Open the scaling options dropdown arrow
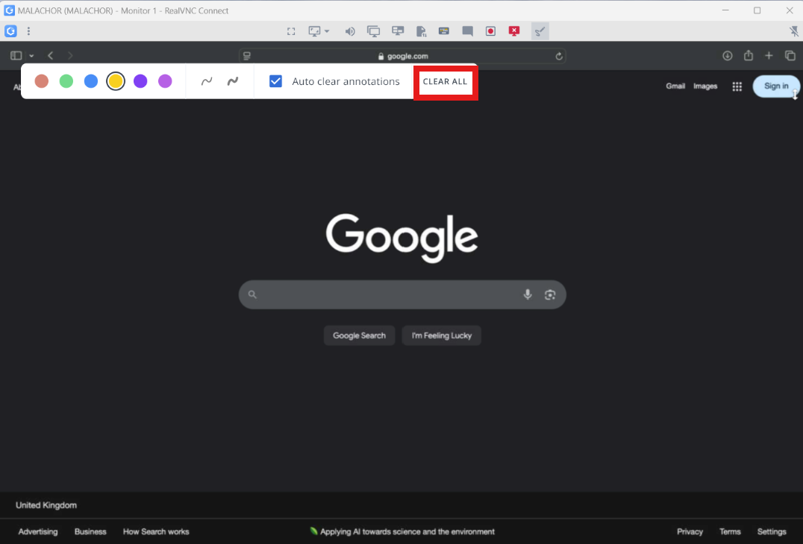Screen dimensions: 803x544 tap(327, 31)
